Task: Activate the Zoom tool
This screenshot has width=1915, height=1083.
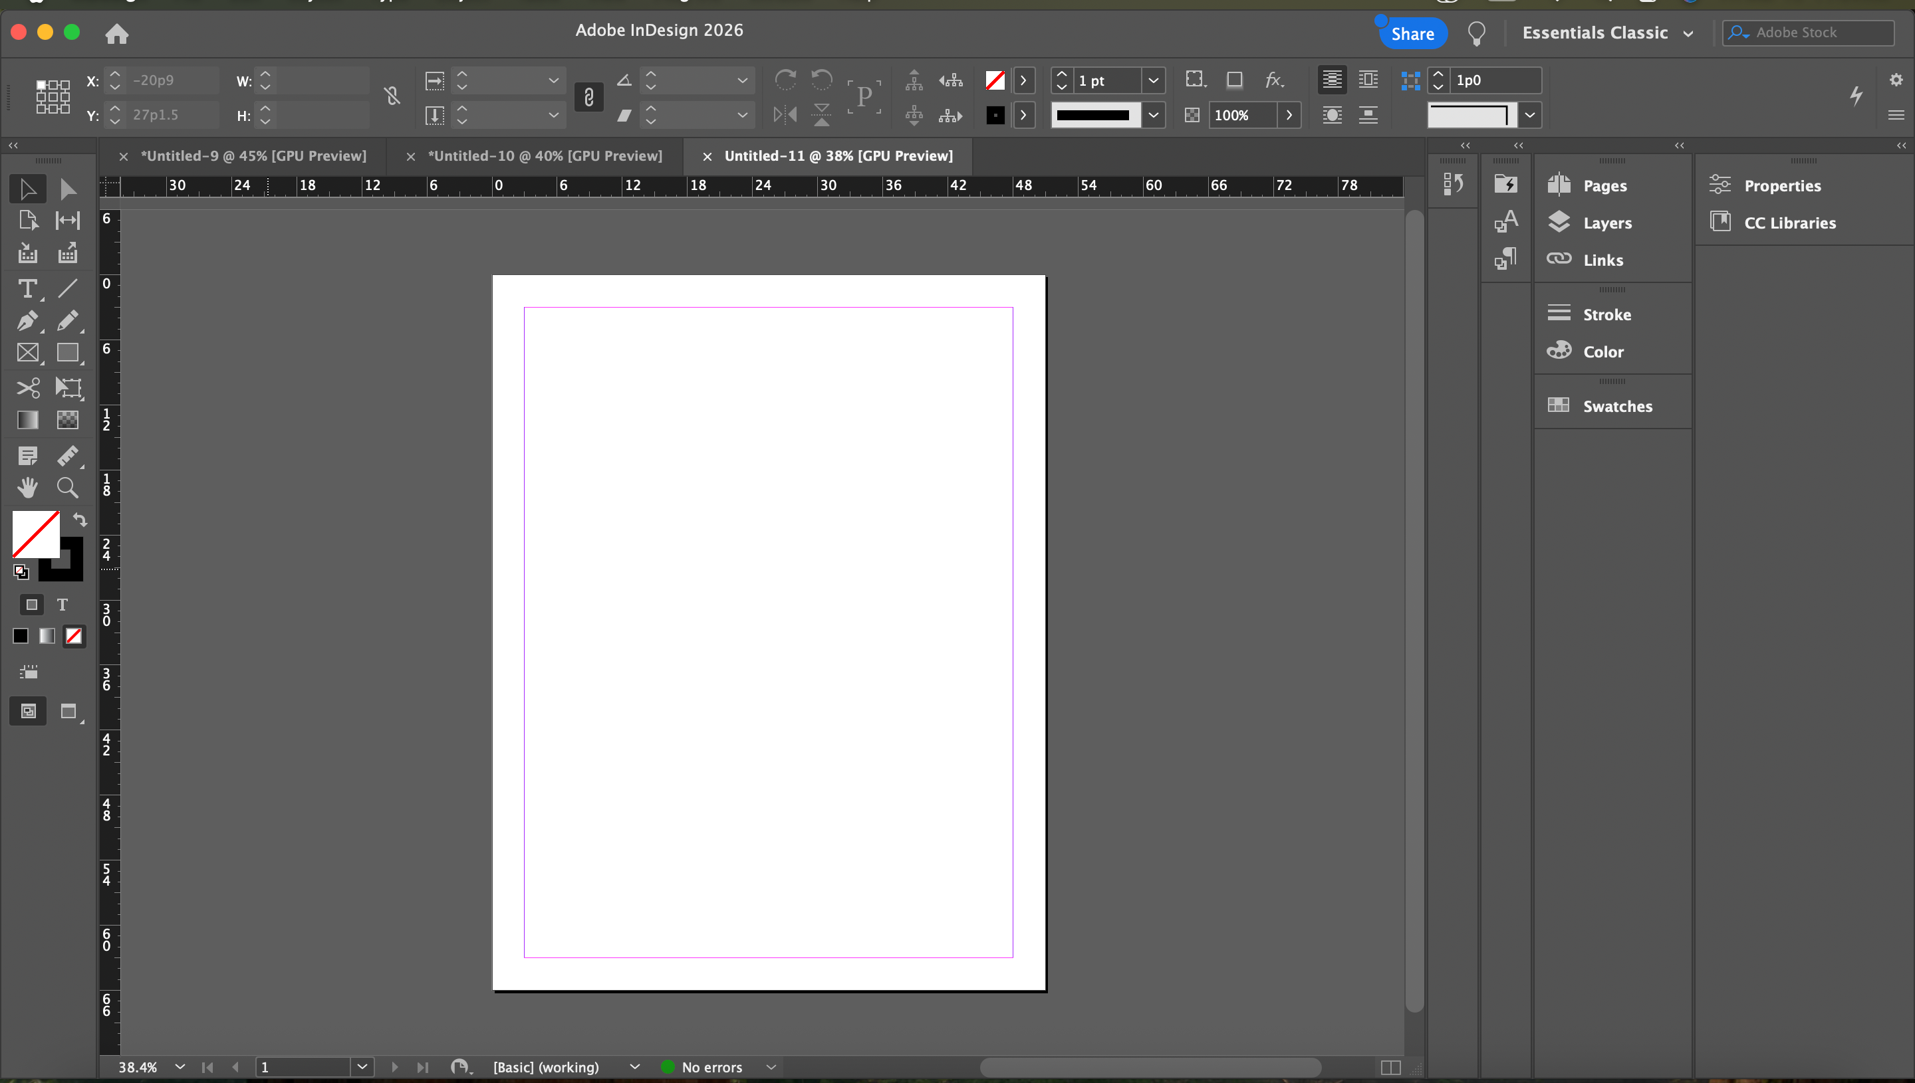Action: coord(68,488)
